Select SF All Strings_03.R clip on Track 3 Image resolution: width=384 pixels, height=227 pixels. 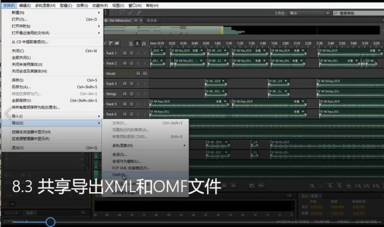350,83
